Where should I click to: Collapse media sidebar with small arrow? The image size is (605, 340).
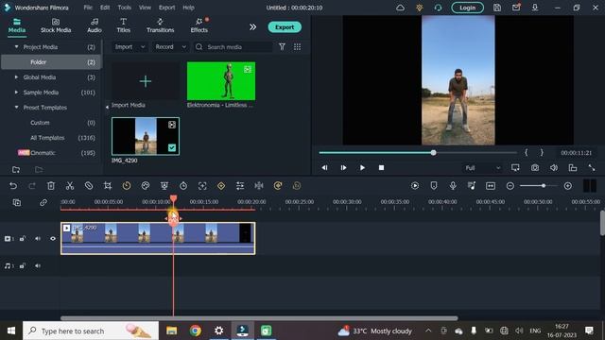107,107
